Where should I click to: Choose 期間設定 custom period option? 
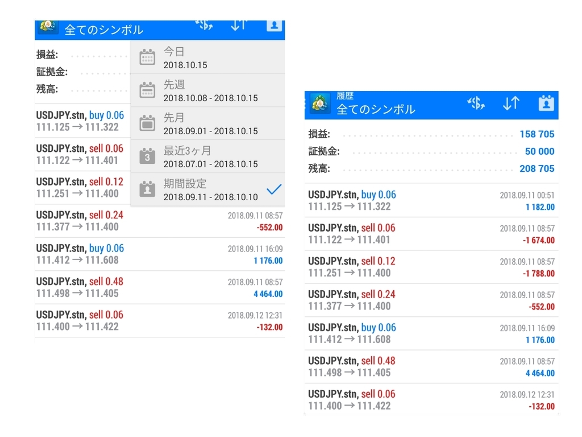click(208, 189)
